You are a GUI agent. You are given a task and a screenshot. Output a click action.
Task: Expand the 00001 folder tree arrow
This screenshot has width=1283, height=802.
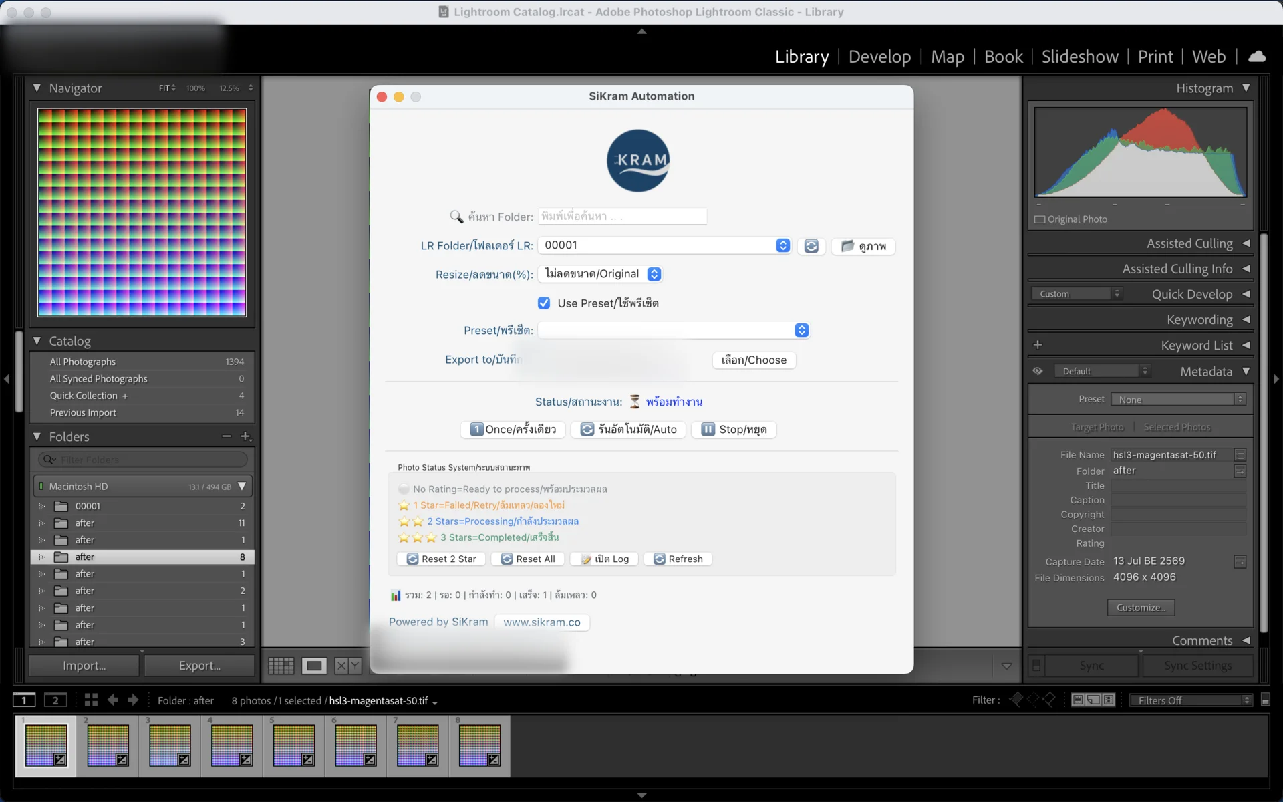pos(41,506)
